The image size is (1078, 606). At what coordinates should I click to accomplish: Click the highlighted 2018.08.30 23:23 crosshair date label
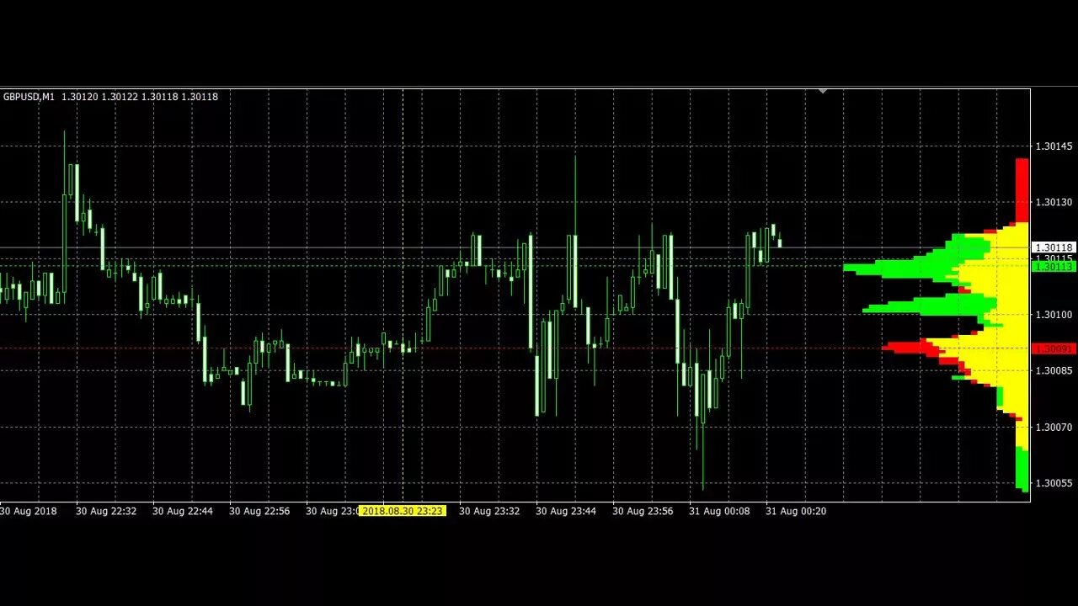click(x=403, y=511)
